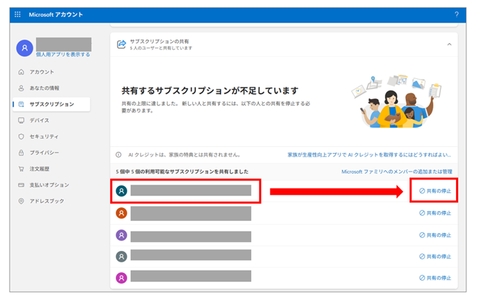Click the monitor icon beside デバイス
The image size is (478, 300).
(x=21, y=120)
